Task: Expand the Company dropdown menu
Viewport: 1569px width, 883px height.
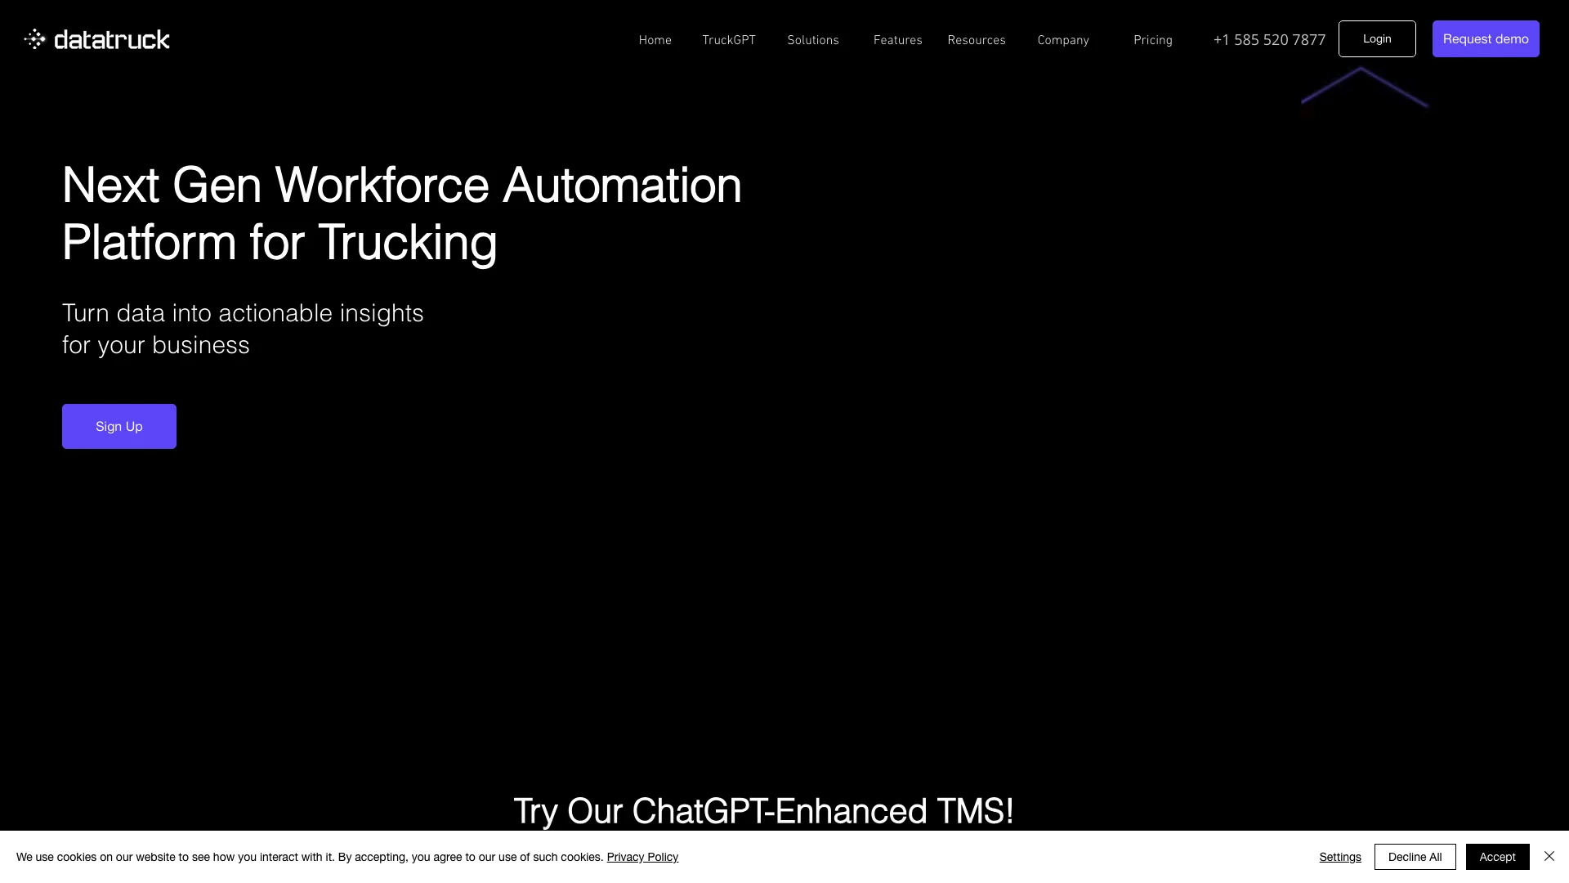Action: 1064,40
